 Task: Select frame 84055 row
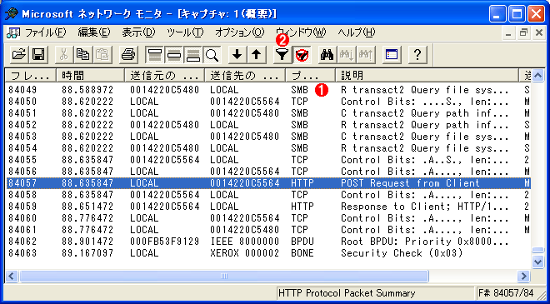point(268,160)
